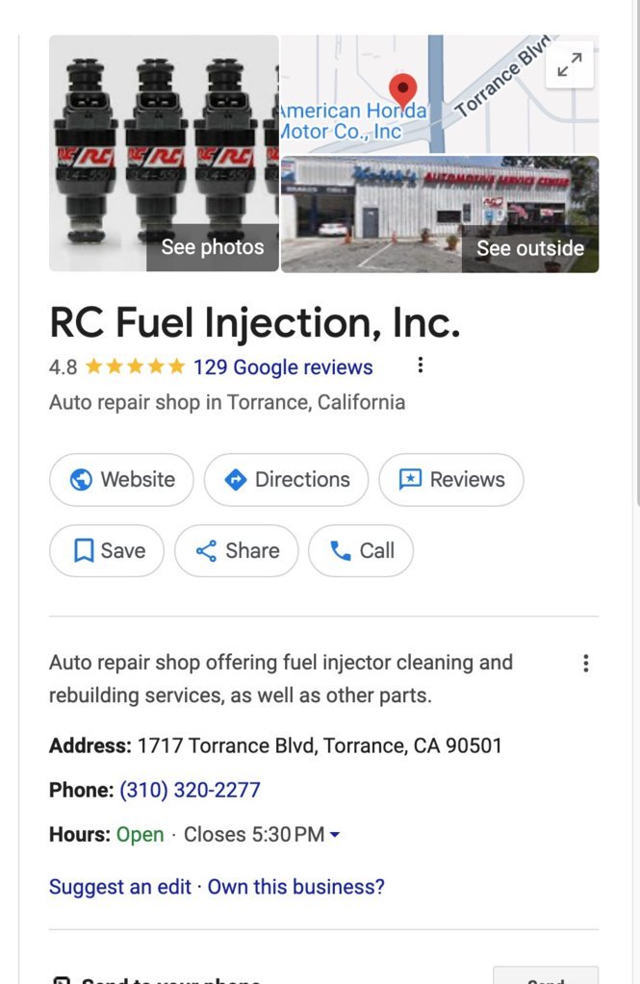Click the phone Call icon
640x984 pixels.
tap(340, 550)
